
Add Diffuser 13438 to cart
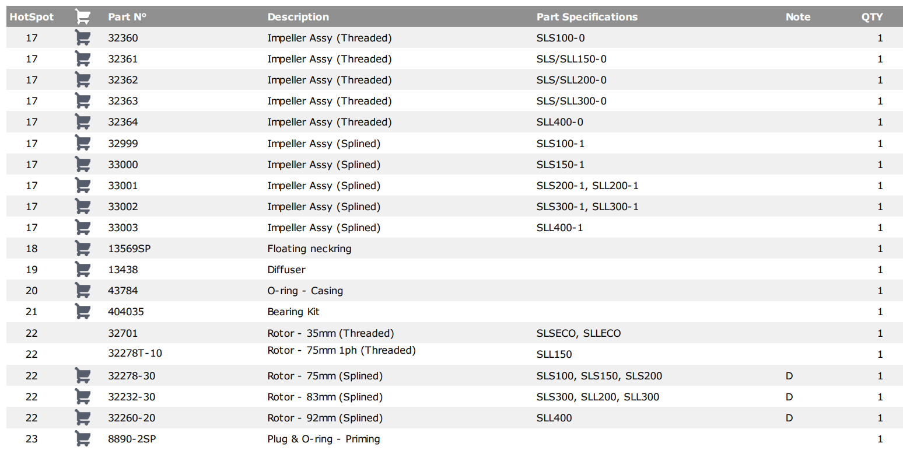click(x=83, y=270)
